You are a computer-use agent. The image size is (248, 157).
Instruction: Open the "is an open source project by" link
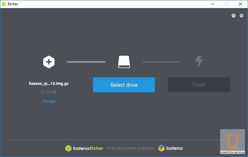pos(131,148)
